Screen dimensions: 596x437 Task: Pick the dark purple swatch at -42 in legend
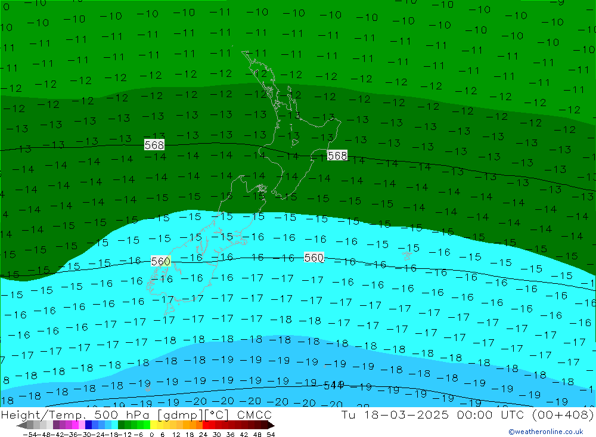[56, 426]
